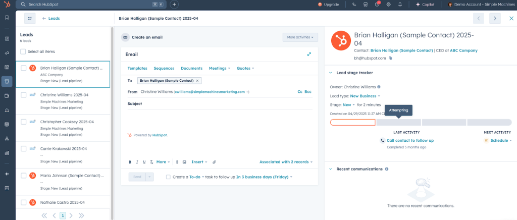
Task: Open the New Business lead type dropdown
Action: point(365,96)
